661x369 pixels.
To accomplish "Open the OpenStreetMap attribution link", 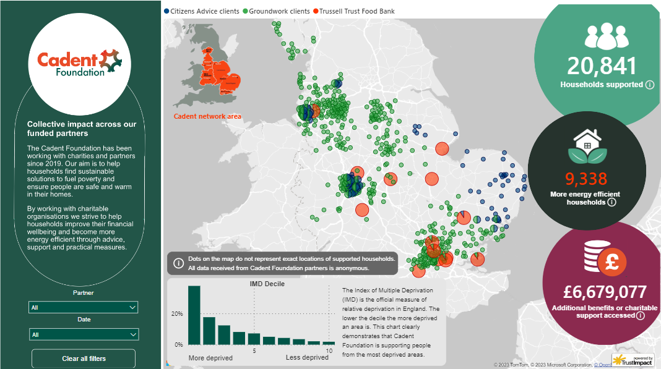I will [x=605, y=365].
